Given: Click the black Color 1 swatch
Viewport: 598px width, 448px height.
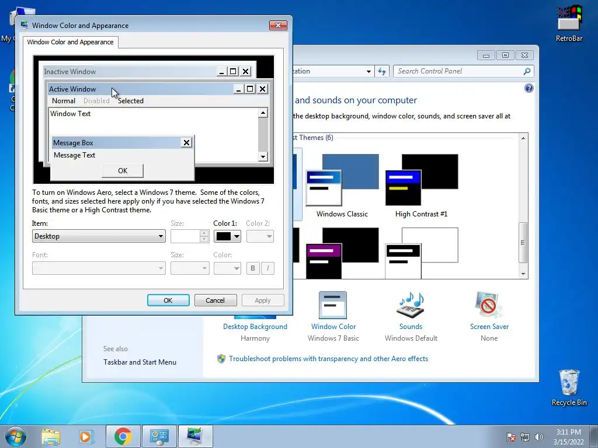Looking at the screenshot, I should point(224,237).
